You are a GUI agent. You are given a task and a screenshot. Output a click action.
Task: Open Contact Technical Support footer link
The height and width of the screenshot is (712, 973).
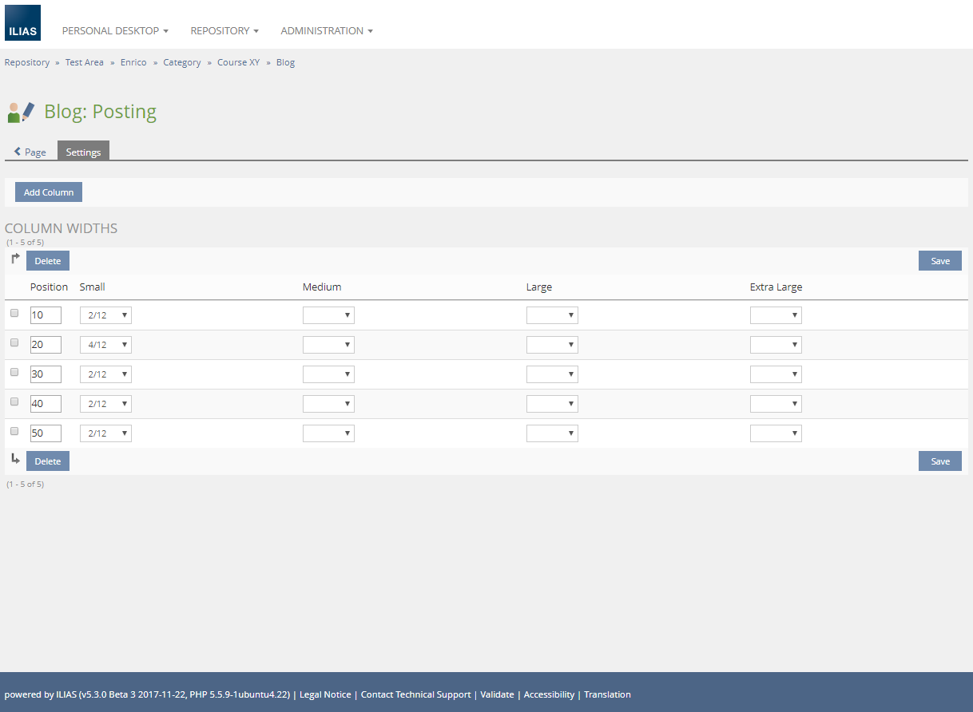click(415, 694)
